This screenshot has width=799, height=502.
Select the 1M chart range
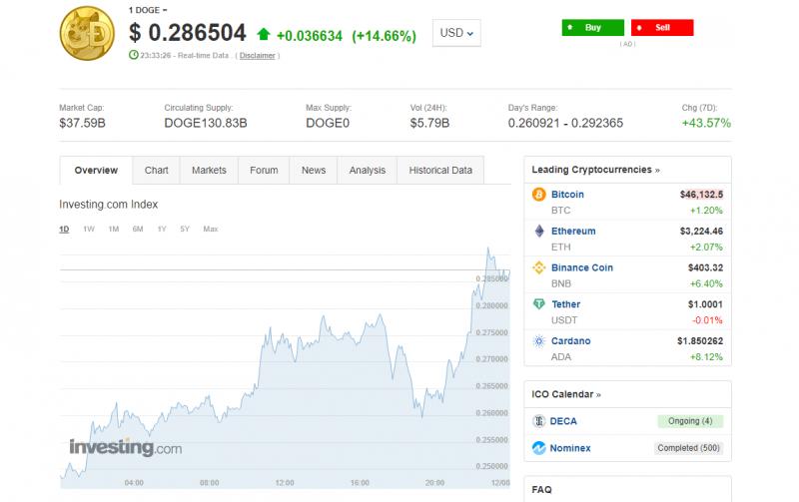114,230
